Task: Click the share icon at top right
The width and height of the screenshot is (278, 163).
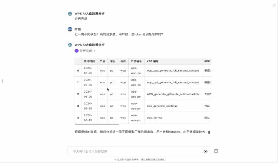Action: [274, 5]
